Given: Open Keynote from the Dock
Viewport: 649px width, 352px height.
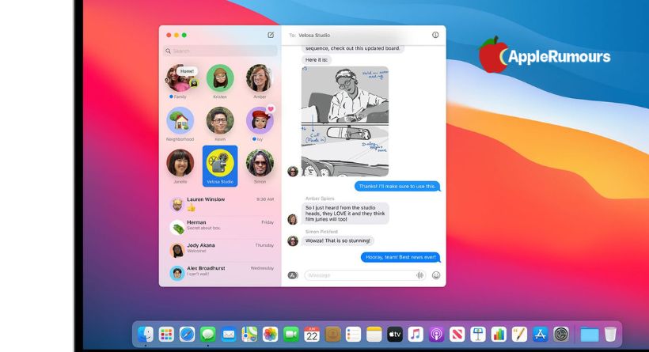Looking at the screenshot, I should 477,335.
